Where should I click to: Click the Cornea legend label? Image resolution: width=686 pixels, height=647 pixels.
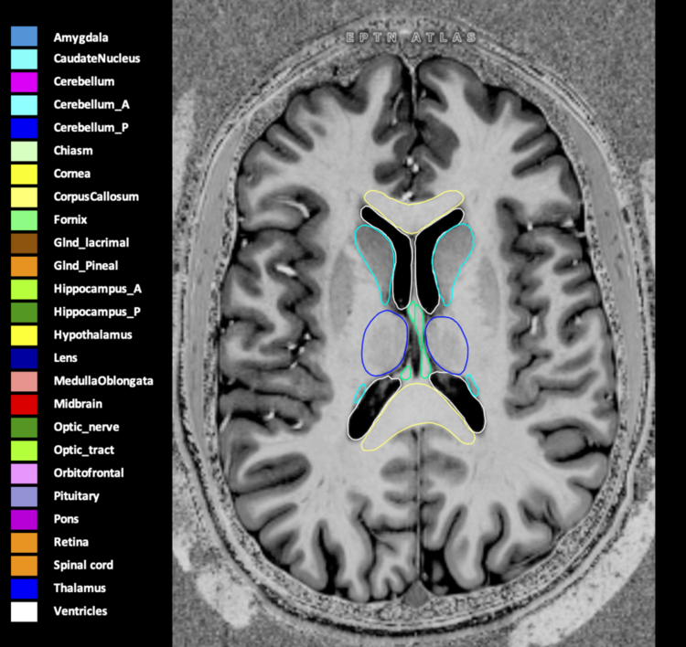[x=71, y=174]
